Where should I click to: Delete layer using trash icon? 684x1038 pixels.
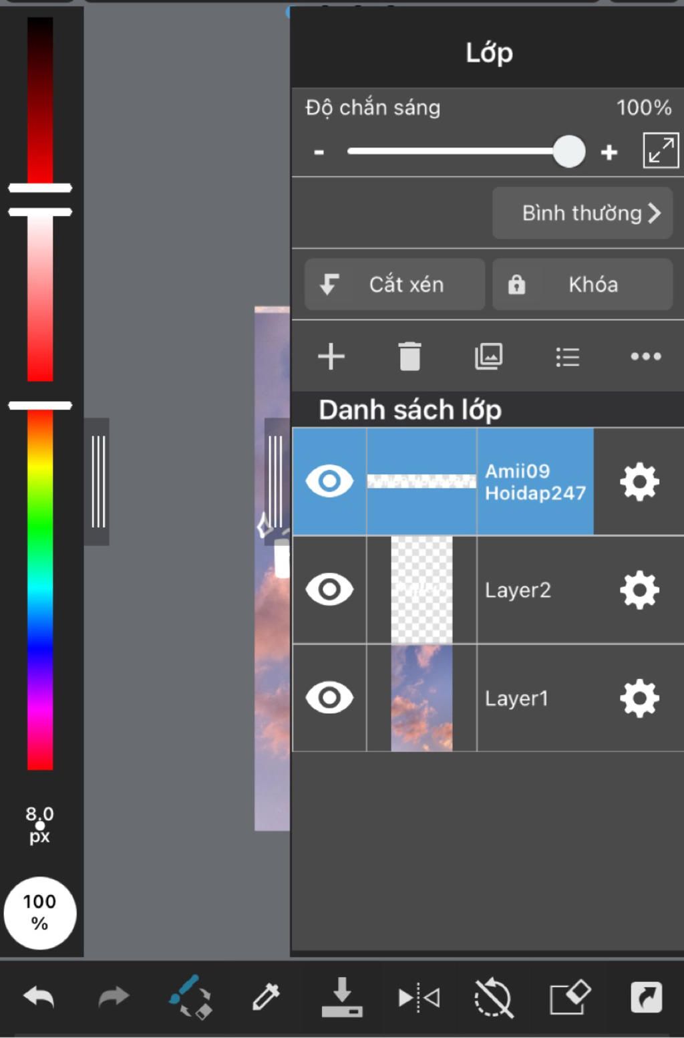409,356
